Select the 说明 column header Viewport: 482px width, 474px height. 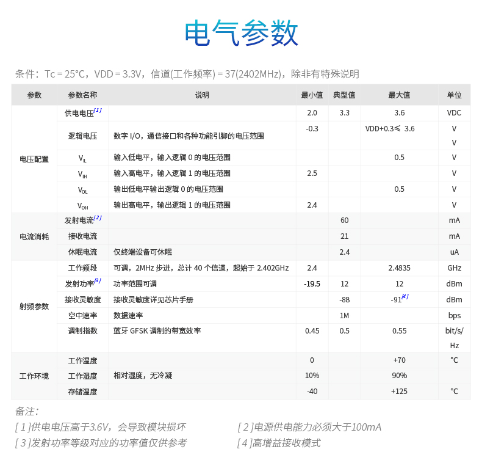[x=202, y=95]
